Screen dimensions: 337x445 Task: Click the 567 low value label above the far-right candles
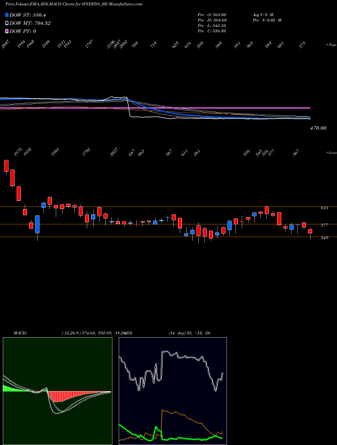pos(296,152)
